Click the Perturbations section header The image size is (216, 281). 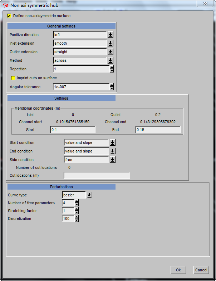tap(62, 187)
